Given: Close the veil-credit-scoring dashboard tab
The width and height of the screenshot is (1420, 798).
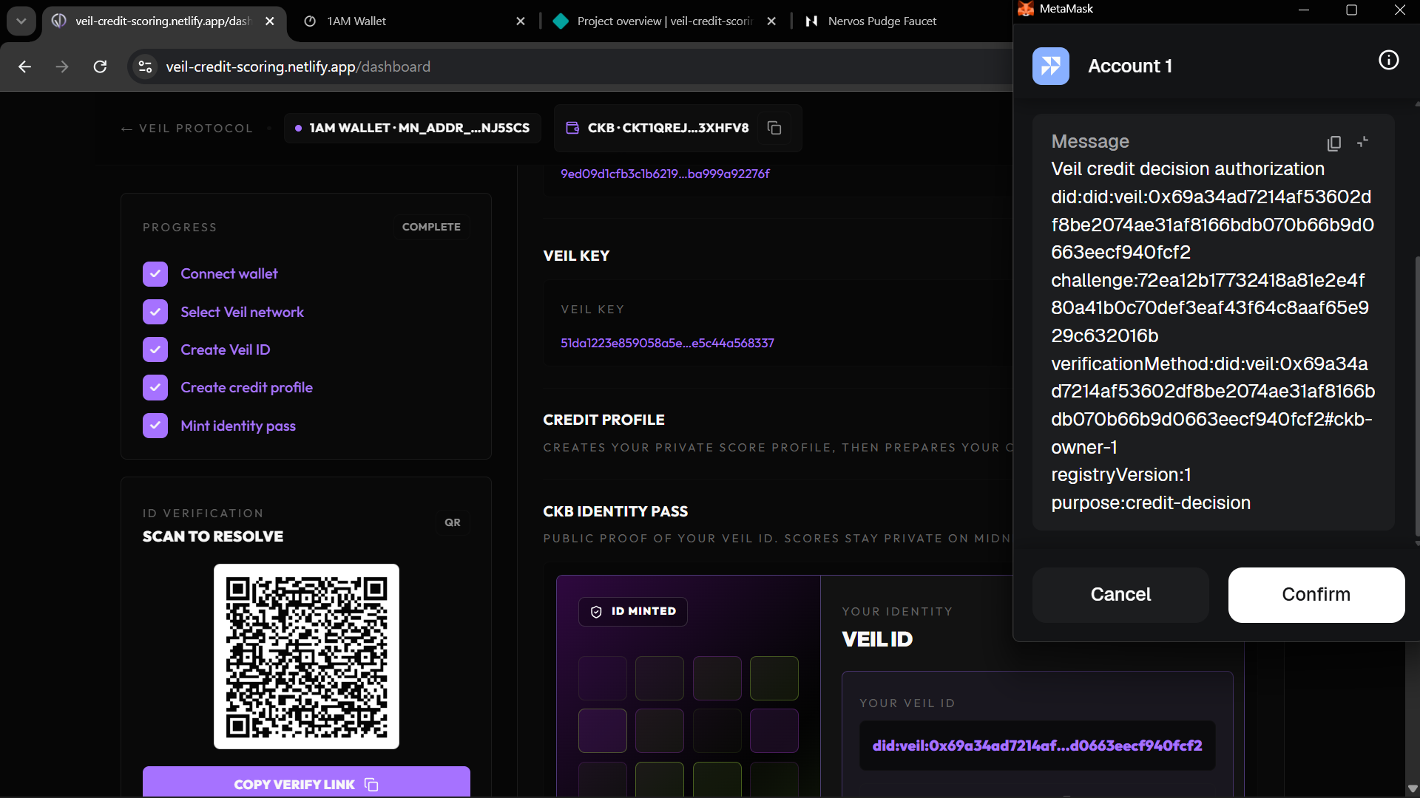Looking at the screenshot, I should tap(270, 21).
